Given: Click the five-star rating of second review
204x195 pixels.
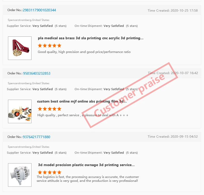Looking at the screenshot, I should click(50, 109).
